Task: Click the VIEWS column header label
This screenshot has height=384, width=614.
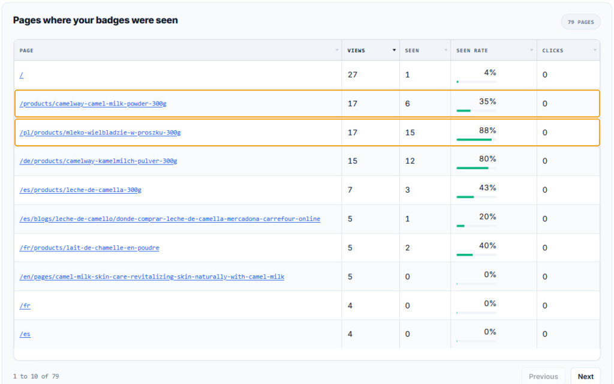Action: click(x=356, y=50)
